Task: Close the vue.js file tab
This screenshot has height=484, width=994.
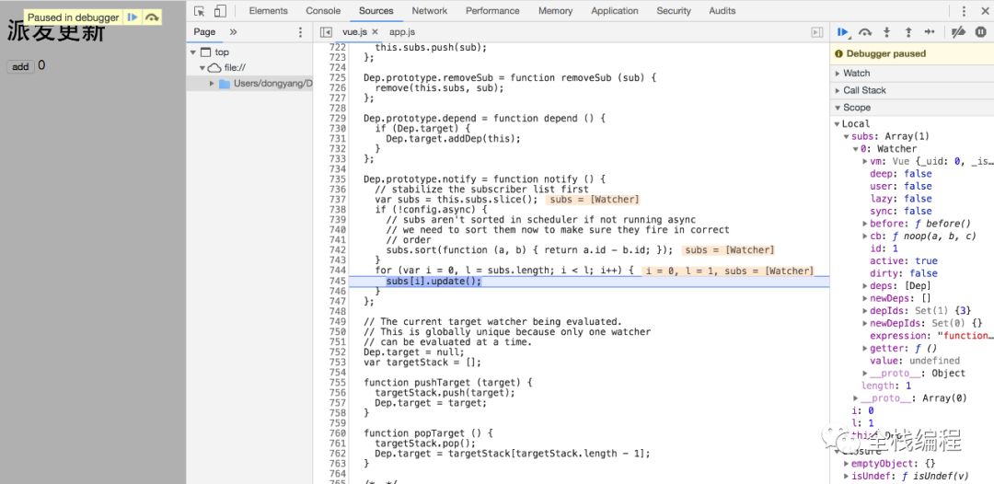Action: (x=375, y=31)
